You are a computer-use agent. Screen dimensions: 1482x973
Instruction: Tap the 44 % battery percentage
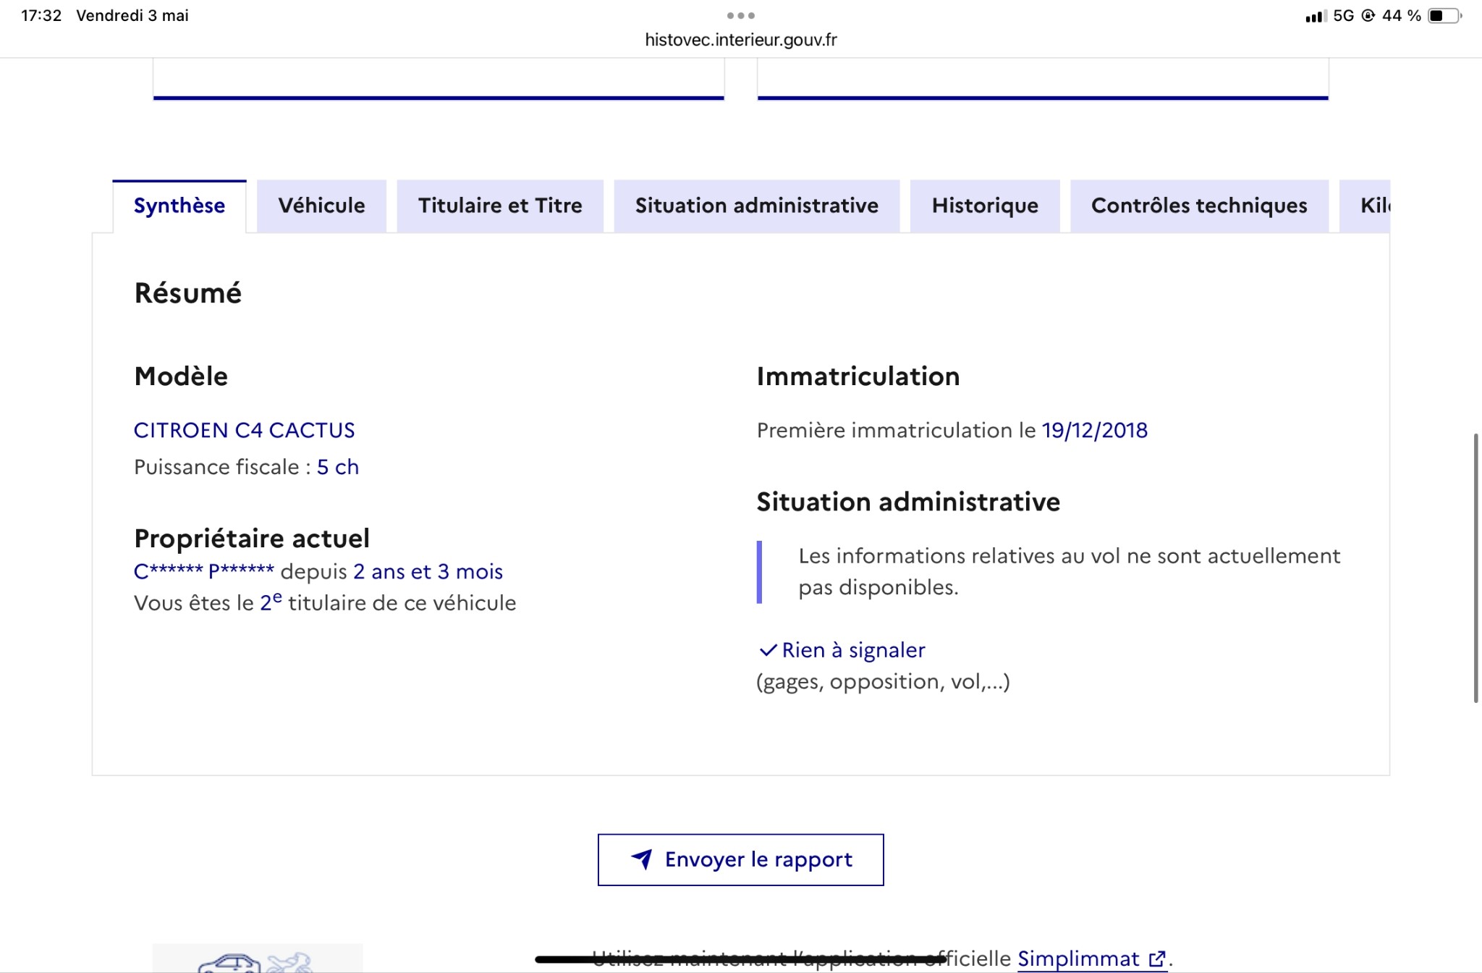pyautogui.click(x=1402, y=15)
